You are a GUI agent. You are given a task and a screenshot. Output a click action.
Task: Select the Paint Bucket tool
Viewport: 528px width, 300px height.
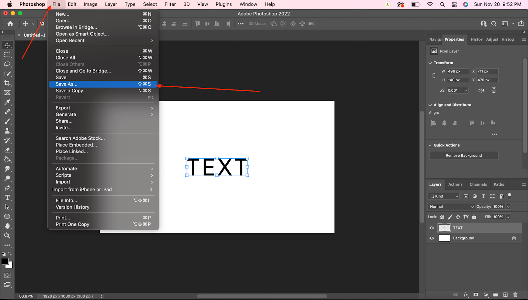point(7,160)
